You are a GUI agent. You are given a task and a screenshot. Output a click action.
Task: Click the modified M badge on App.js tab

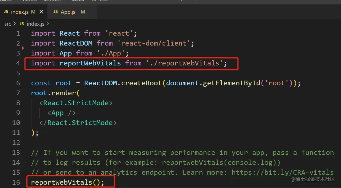pyautogui.click(x=83, y=12)
